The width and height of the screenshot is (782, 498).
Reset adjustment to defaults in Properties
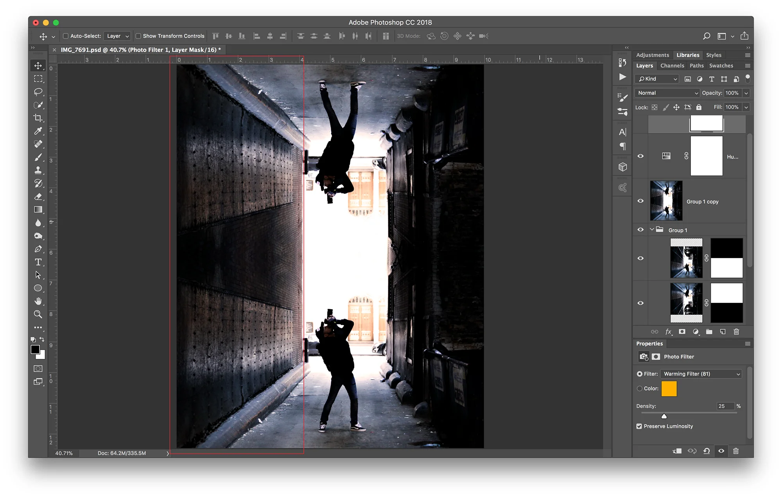point(707,451)
